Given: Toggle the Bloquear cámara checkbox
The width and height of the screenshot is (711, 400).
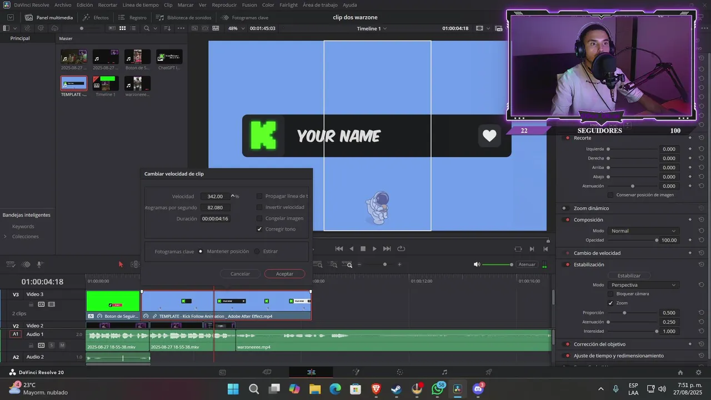Looking at the screenshot, I should (x=610, y=293).
